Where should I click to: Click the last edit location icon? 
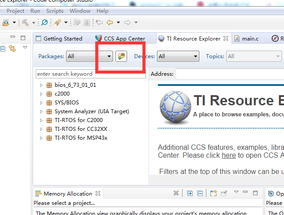pos(99,22)
